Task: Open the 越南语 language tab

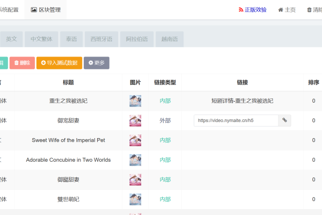Action: point(169,39)
